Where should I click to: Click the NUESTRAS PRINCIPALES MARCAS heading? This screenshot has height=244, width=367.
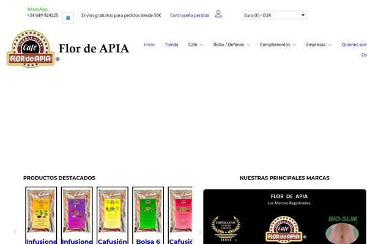pyautogui.click(x=284, y=178)
